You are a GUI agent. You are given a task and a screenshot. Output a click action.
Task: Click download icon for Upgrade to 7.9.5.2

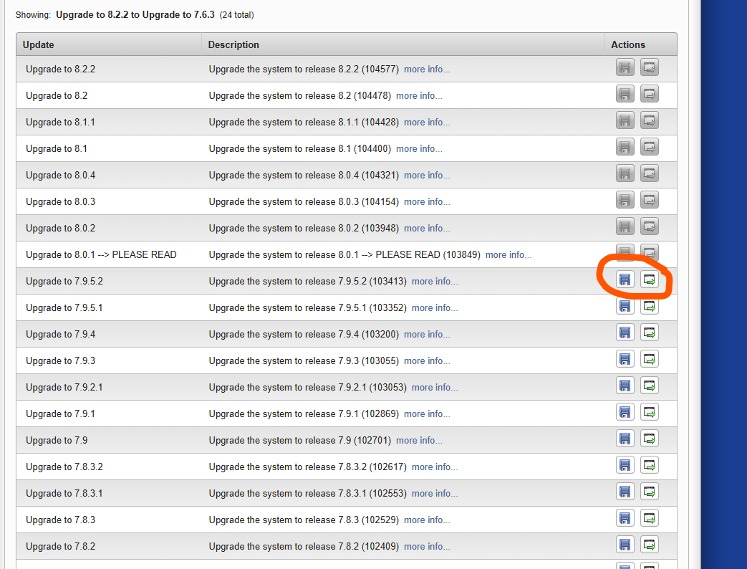(625, 280)
